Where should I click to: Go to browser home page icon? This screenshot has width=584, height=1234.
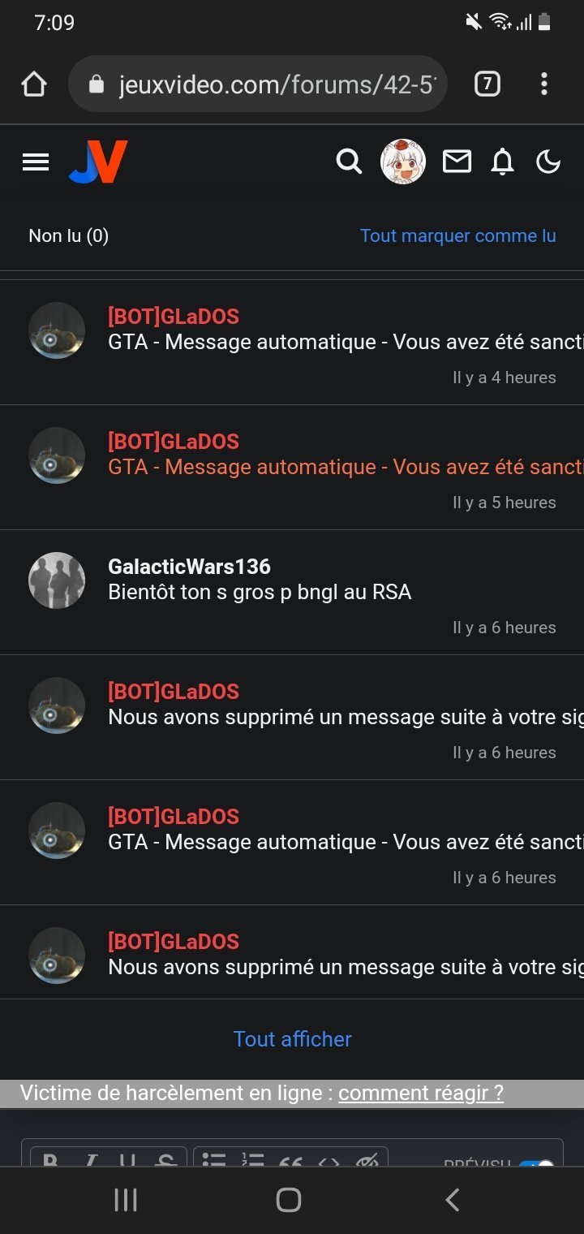34,84
